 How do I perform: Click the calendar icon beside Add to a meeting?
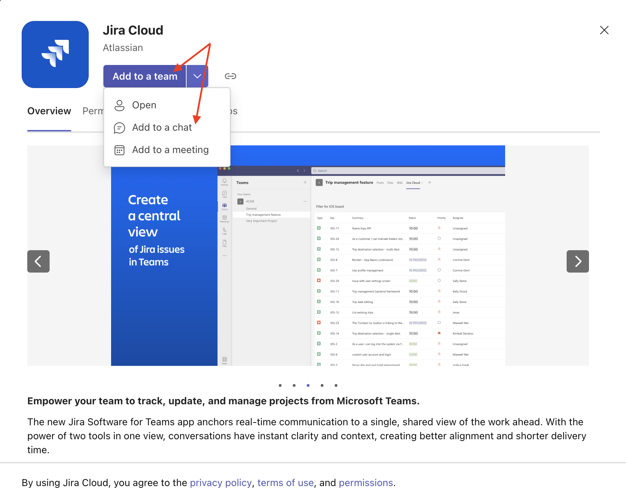coord(119,150)
